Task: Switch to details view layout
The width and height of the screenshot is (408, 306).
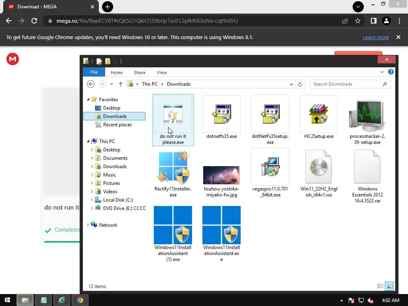Action: [380, 286]
